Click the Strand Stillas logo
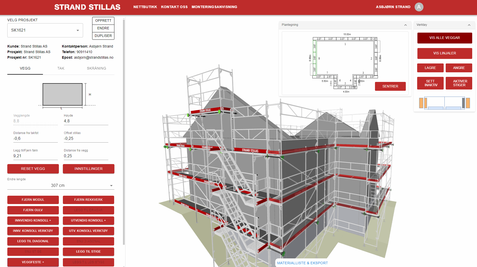477x267 pixels. pyautogui.click(x=87, y=7)
